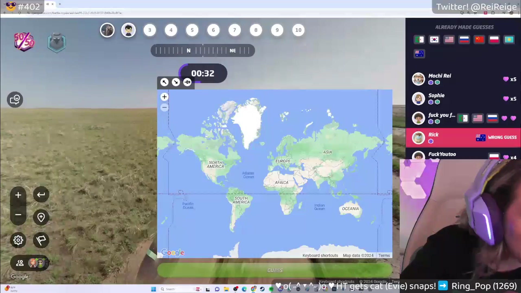Open the players party button
This screenshot has width=521, height=293.
[x=30, y=263]
